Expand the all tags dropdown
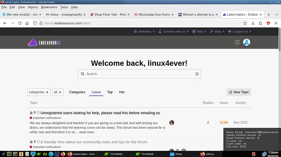 (x=58, y=92)
